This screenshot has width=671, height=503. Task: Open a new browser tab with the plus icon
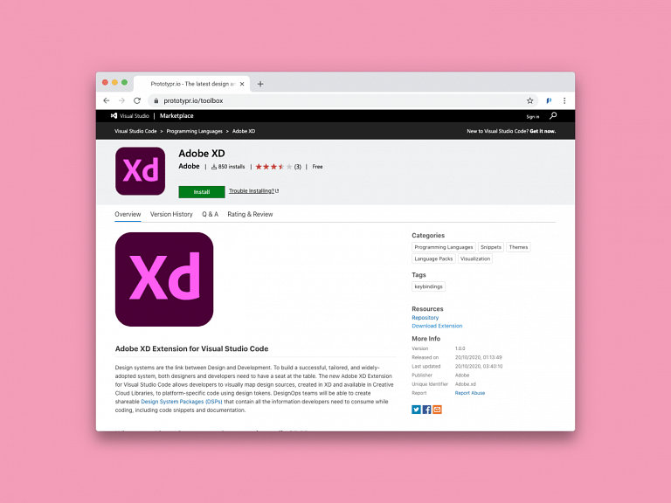click(x=260, y=84)
